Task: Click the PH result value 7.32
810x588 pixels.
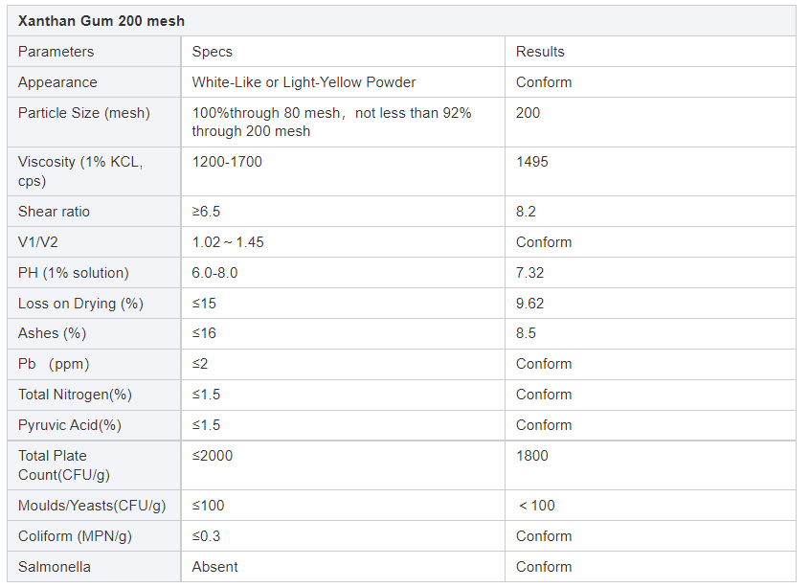Action: [529, 273]
